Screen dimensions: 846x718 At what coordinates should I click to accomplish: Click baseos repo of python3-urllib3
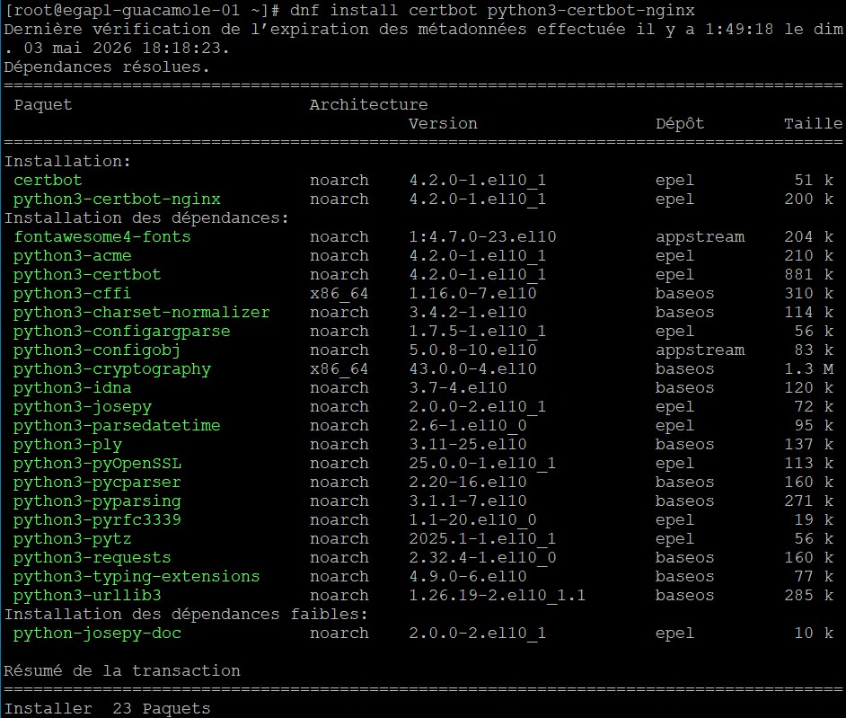pos(684,596)
